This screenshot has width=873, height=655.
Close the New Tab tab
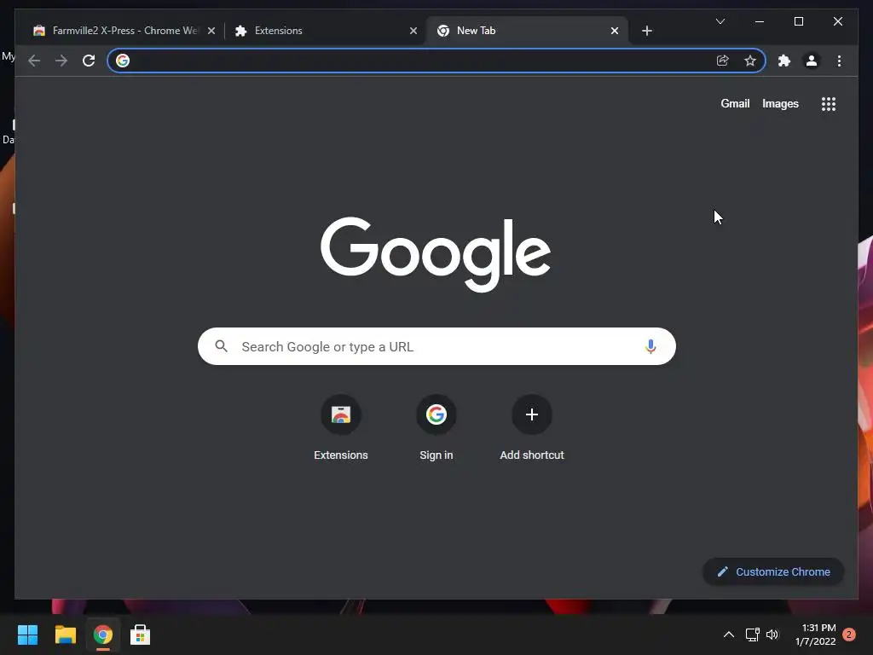[x=615, y=32]
